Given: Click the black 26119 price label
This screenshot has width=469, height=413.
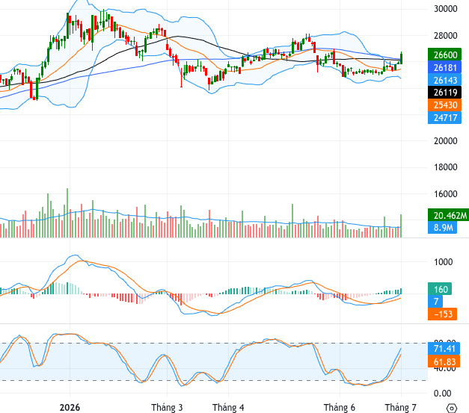Looking at the screenshot, I should (445, 93).
